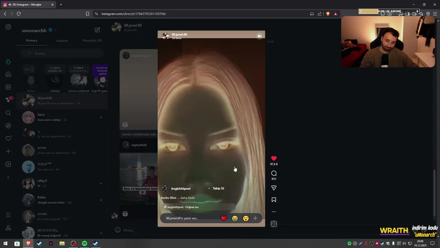Open Messages icon with notification badge

click(9, 100)
